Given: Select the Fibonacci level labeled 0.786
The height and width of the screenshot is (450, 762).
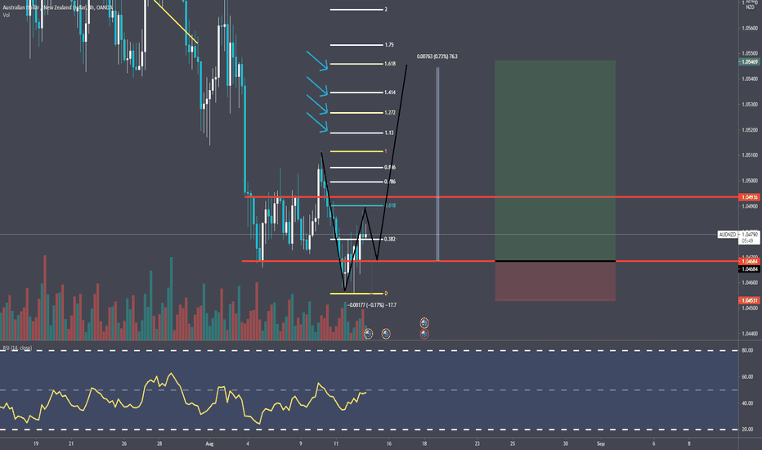Looking at the screenshot, I should [356, 182].
